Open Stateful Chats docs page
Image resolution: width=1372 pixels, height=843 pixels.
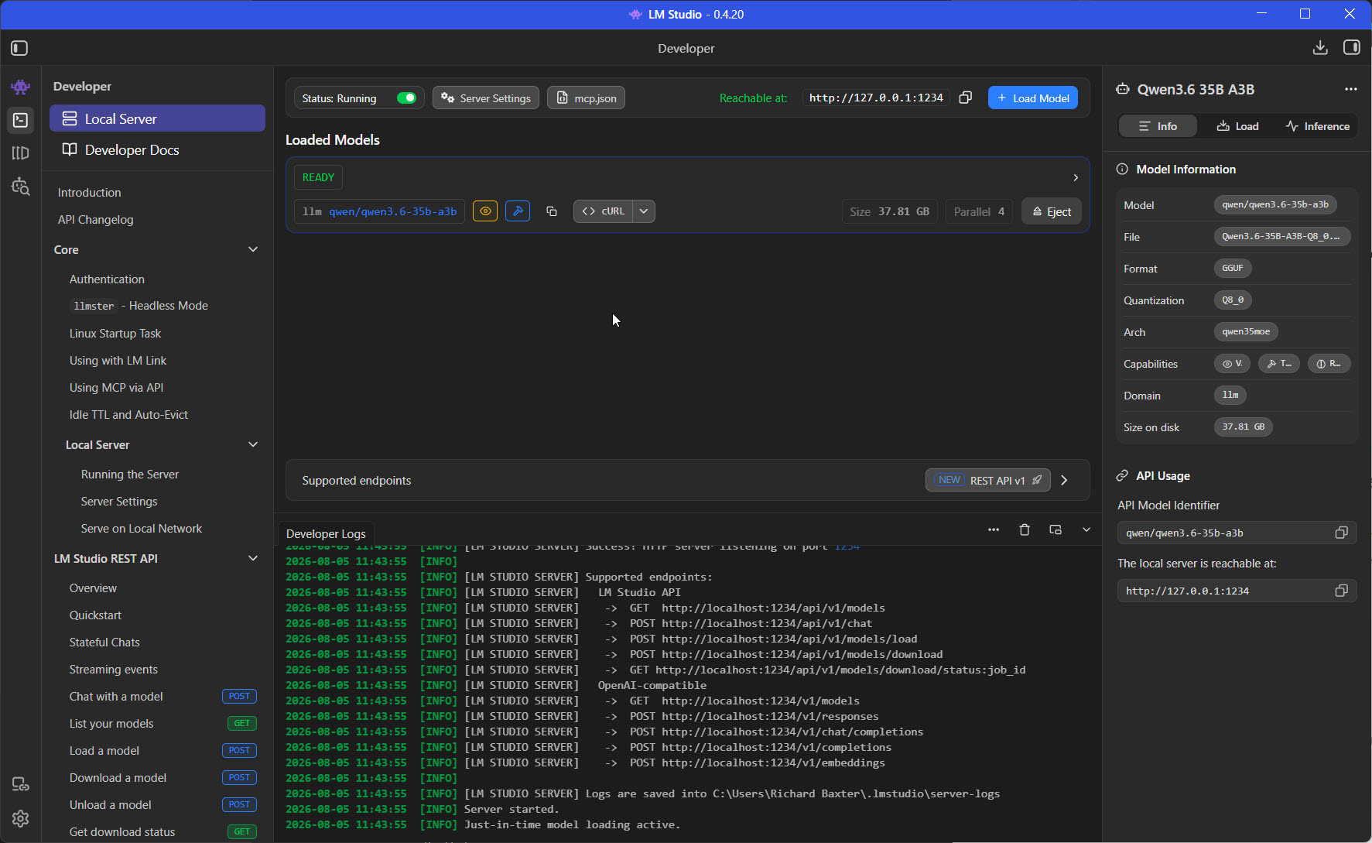[104, 642]
